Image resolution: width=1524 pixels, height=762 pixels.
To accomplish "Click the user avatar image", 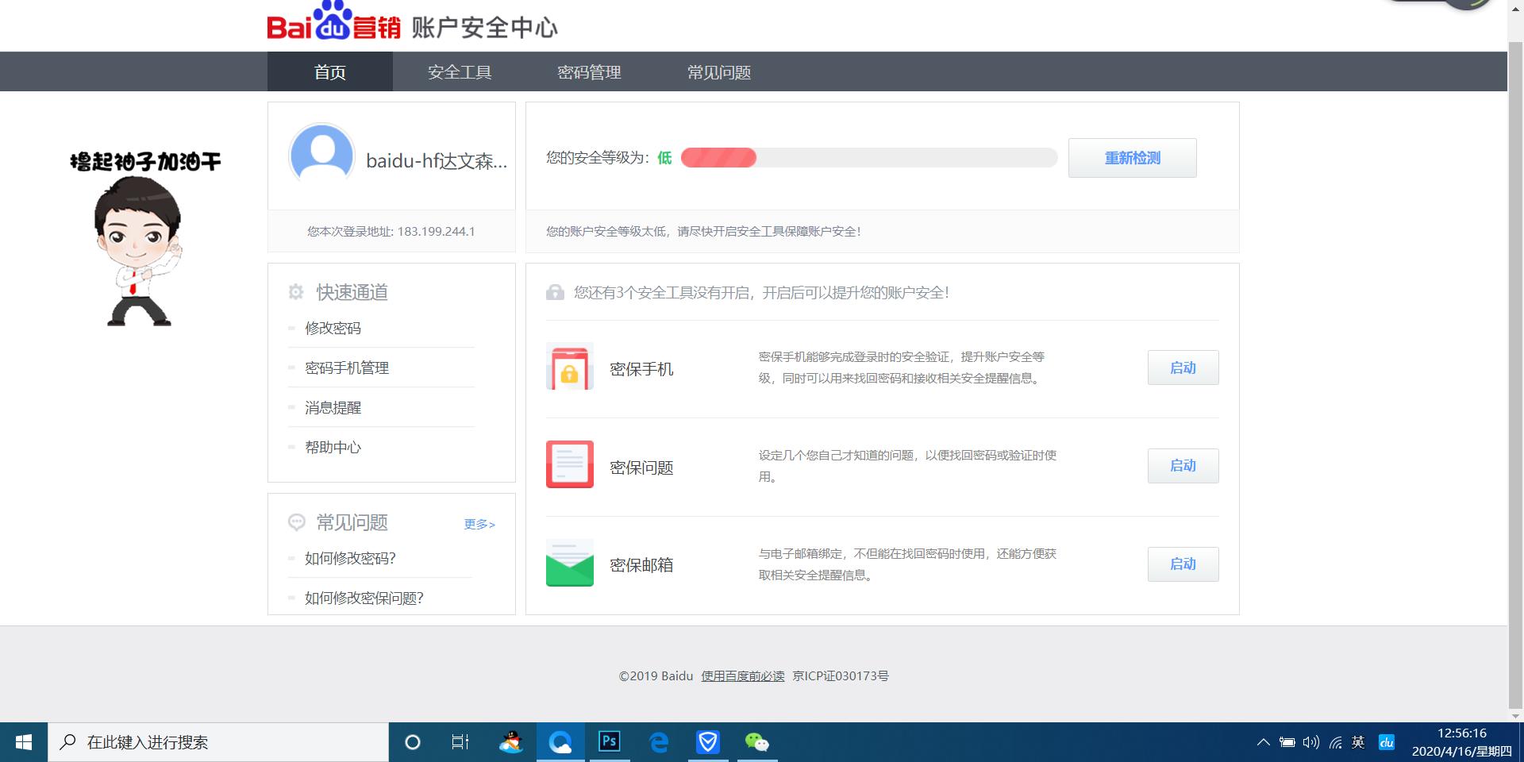I will click(x=321, y=156).
